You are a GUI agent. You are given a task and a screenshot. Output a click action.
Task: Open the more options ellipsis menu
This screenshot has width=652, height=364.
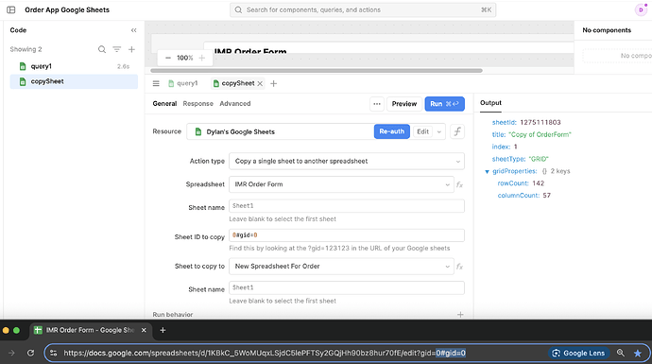377,104
